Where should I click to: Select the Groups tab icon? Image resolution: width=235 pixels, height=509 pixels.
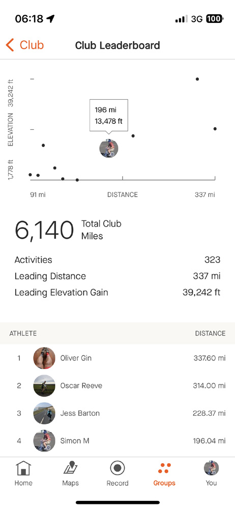click(x=164, y=468)
